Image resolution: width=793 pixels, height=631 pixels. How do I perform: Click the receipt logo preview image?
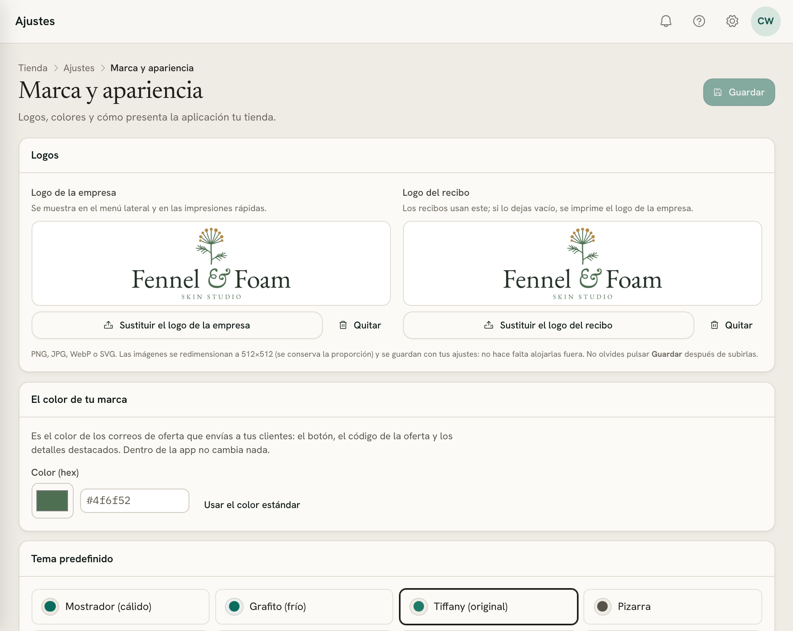pos(583,263)
